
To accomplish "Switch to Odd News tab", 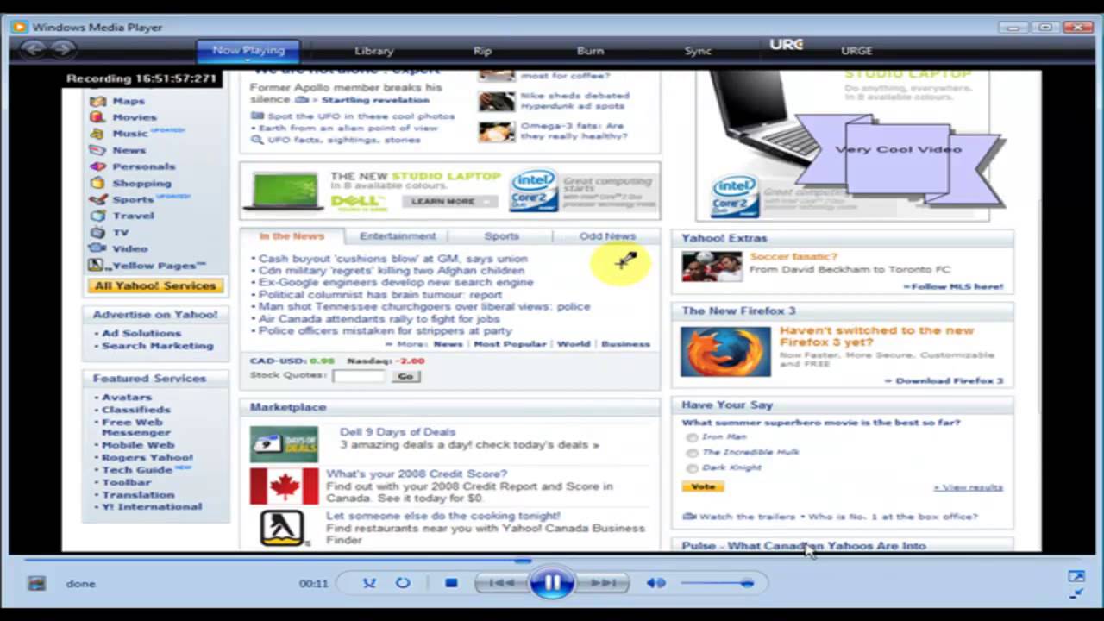I will coord(607,236).
